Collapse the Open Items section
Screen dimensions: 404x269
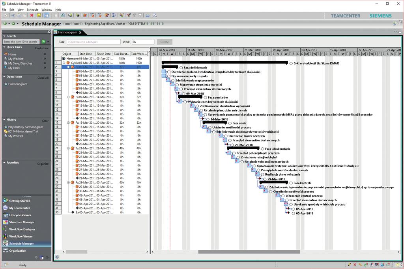4,77
